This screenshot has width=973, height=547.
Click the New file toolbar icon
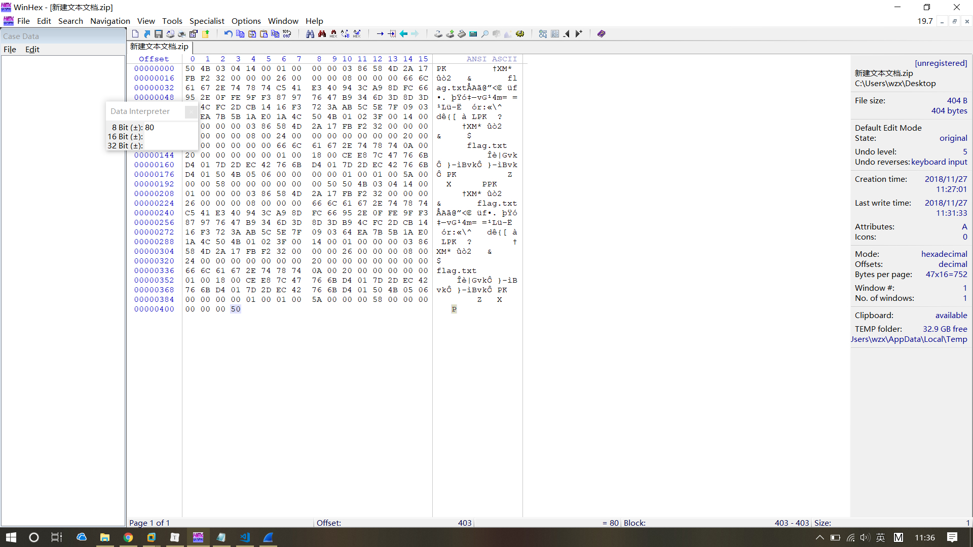[x=135, y=34]
